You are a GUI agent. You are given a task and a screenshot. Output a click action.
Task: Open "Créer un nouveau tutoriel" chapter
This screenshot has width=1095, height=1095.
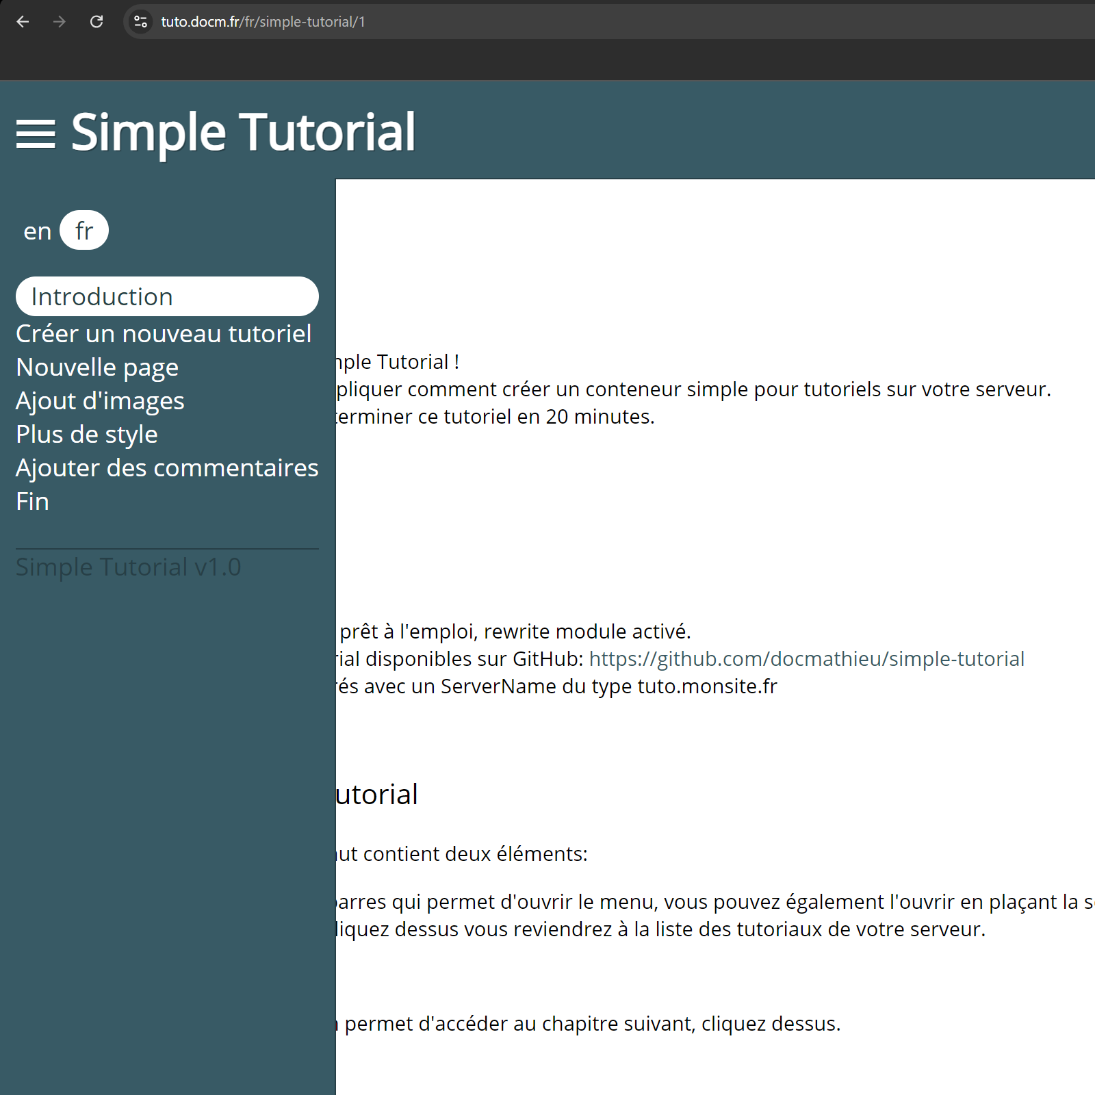pos(164,333)
